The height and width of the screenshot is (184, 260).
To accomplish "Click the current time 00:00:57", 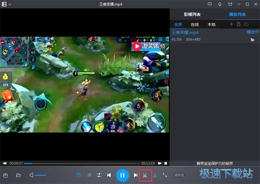I will 16,163.
